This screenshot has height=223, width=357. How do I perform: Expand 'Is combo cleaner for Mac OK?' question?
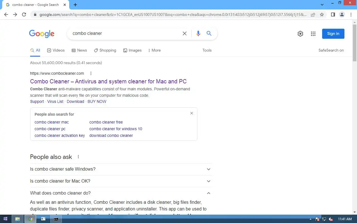click(121, 181)
